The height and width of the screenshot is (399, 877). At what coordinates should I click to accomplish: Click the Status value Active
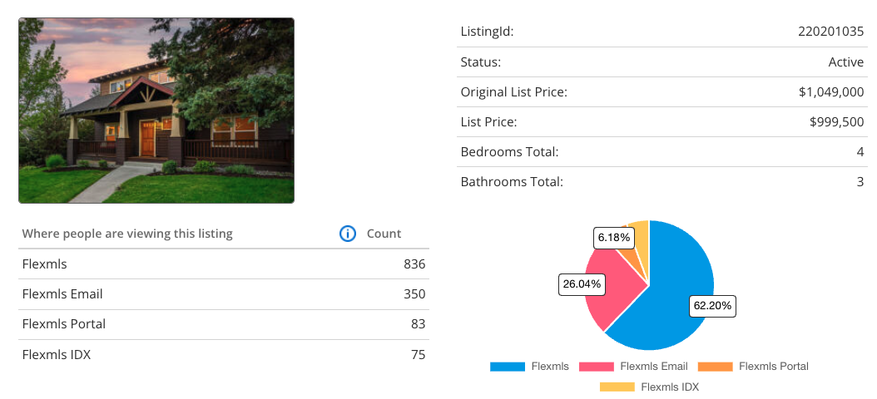(845, 62)
